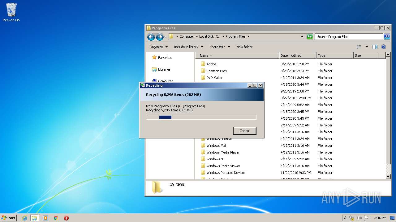Open recent pages dropdown beside forward arrow
396x222 pixels.
[x=166, y=37]
